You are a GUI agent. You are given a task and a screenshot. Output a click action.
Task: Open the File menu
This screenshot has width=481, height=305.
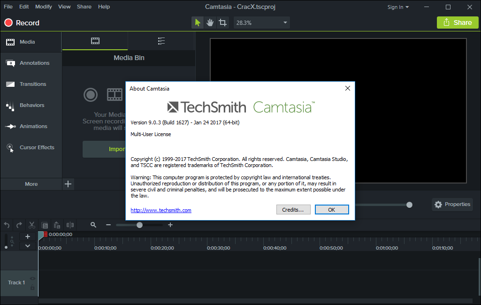click(x=8, y=7)
